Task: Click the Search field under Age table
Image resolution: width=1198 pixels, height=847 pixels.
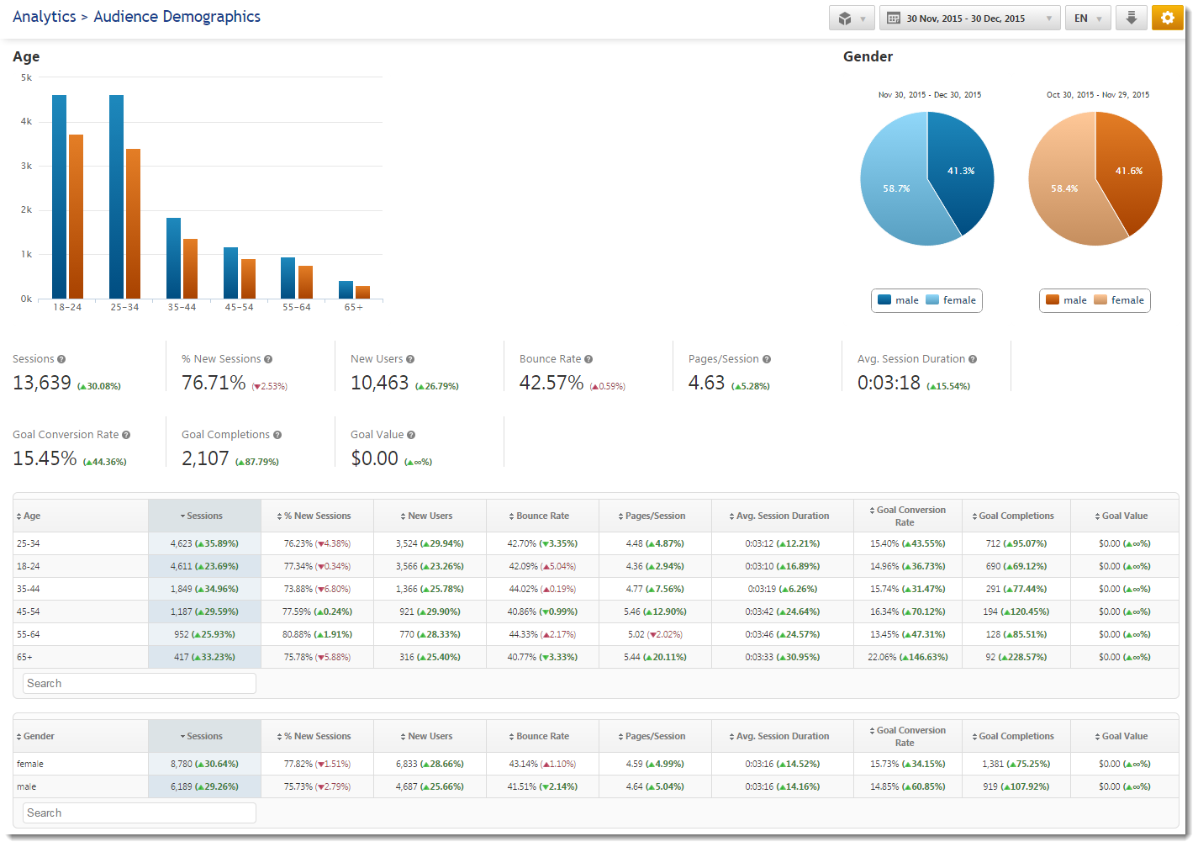Action: pos(140,684)
